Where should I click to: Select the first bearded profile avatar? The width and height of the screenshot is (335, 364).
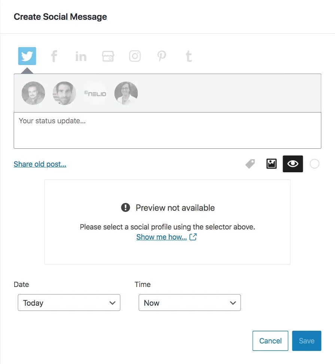[33, 93]
